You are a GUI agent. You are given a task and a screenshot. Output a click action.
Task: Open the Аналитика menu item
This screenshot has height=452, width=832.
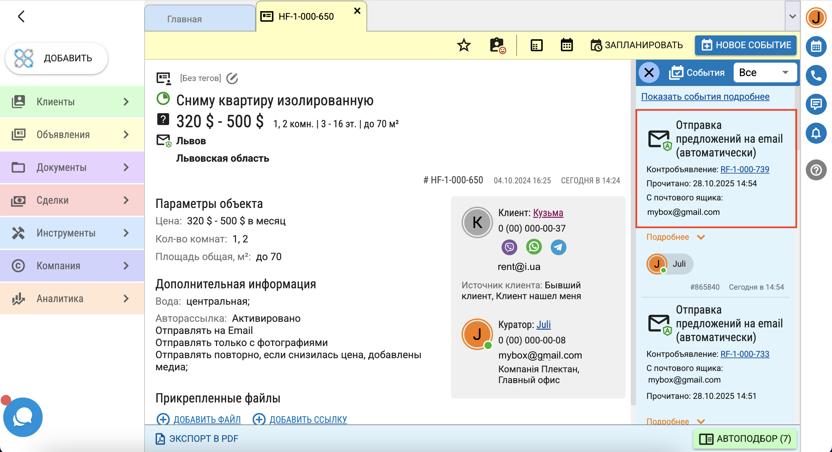pos(72,298)
